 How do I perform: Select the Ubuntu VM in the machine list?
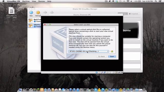pos(35,26)
